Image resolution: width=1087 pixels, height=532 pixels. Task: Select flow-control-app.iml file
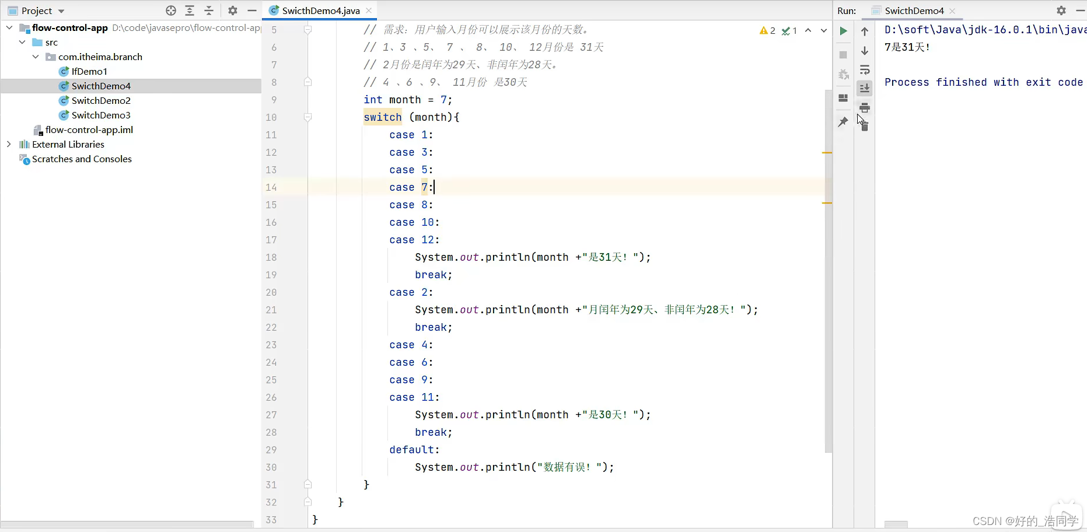[89, 129]
